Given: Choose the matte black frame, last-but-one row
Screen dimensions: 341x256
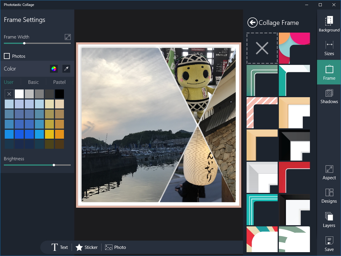Looking at the screenshot, I should [x=294, y=210].
